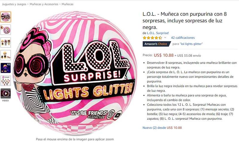Open the "lol lights glitter" search link
Viewport: 239px width, 143px height.
(191, 44)
